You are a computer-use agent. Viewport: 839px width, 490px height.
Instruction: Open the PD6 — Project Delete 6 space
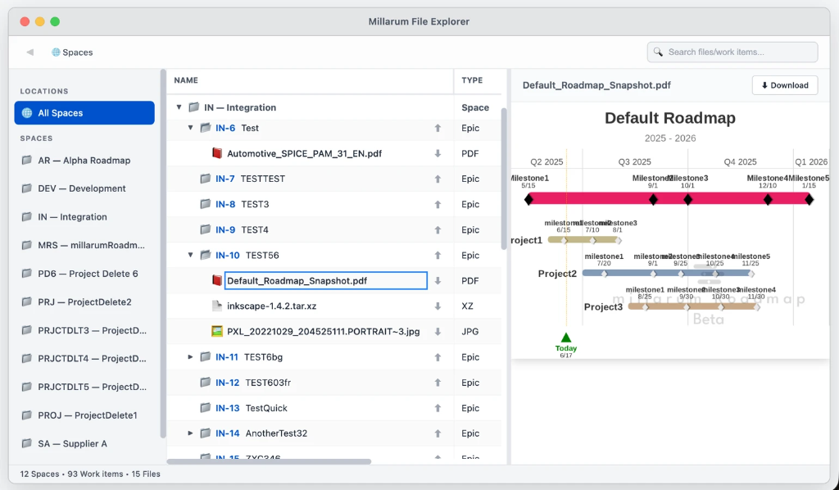(x=84, y=274)
